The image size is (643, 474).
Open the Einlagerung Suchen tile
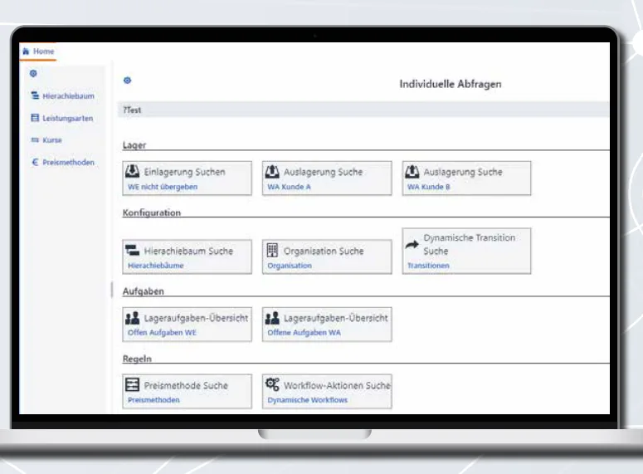(x=187, y=178)
